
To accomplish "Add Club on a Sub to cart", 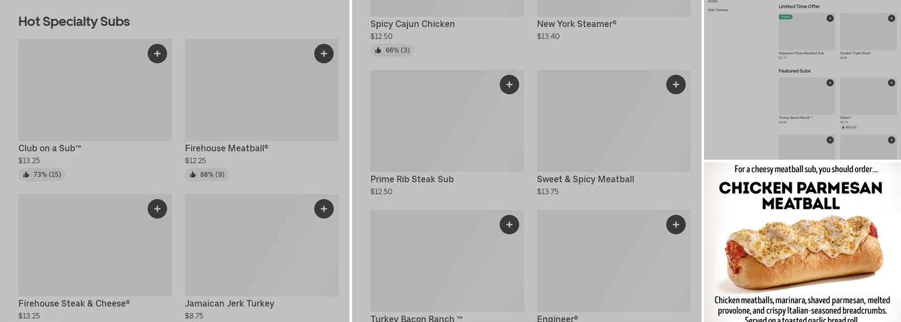I will pyautogui.click(x=157, y=53).
